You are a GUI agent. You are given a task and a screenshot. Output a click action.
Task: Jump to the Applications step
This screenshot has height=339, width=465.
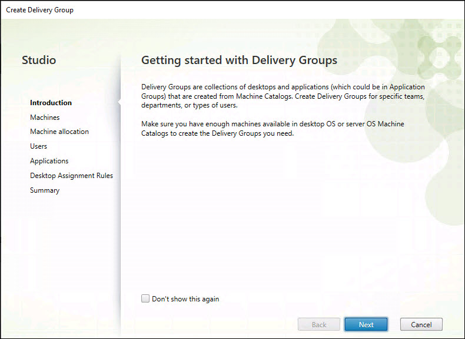click(x=49, y=161)
